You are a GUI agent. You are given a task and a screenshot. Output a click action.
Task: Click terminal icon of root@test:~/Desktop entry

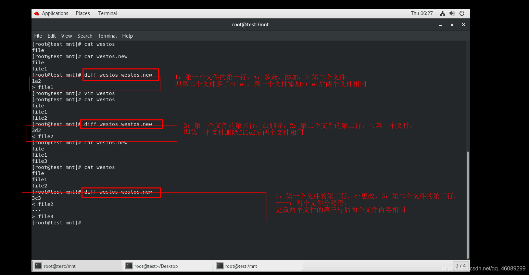pos(129,266)
